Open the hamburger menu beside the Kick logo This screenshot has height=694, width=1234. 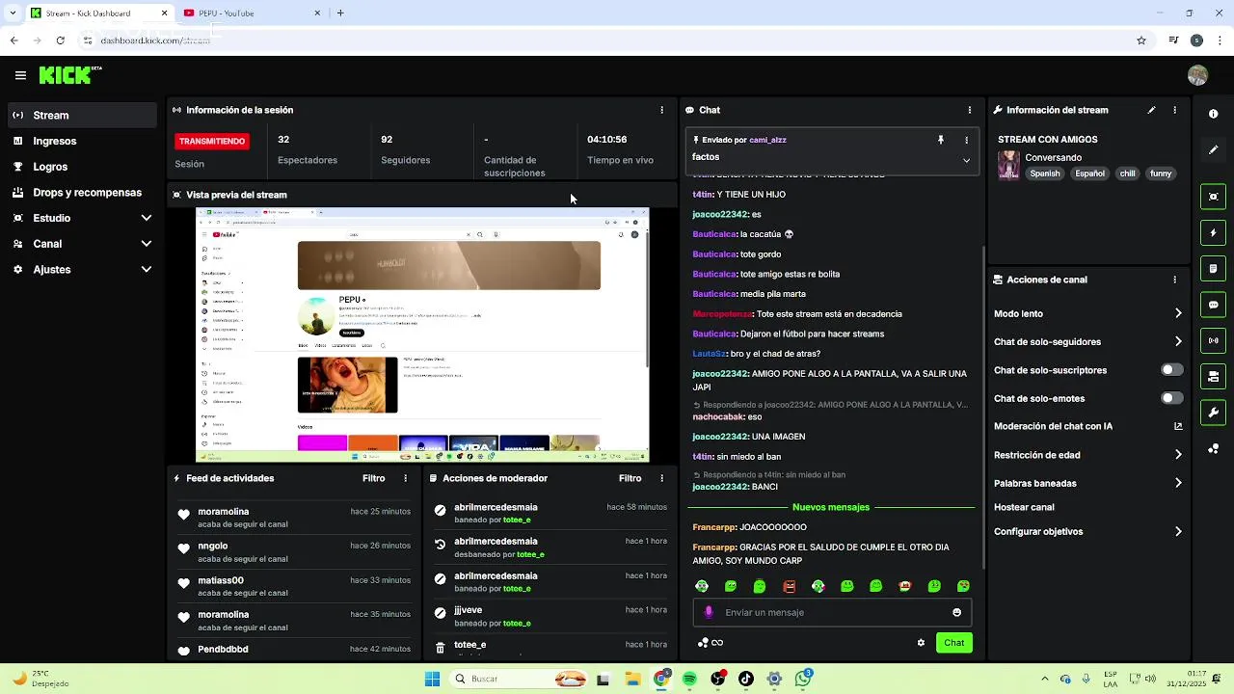(20, 75)
